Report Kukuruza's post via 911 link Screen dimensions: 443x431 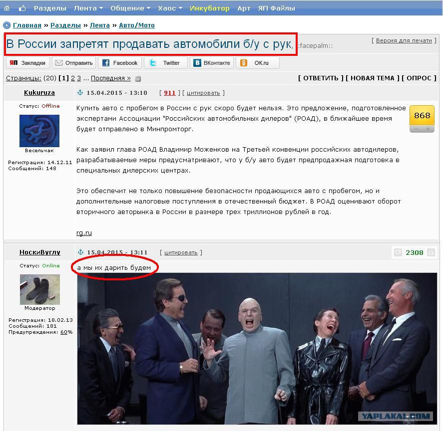pyautogui.click(x=169, y=93)
